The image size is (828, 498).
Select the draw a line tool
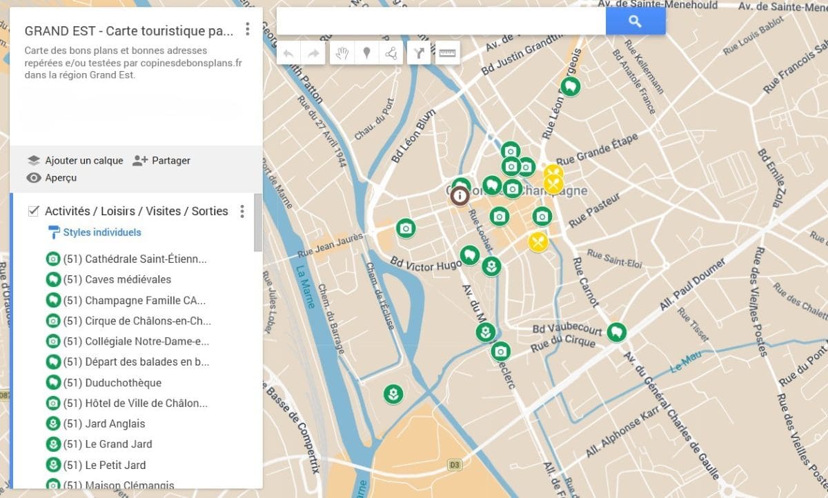pyautogui.click(x=391, y=54)
